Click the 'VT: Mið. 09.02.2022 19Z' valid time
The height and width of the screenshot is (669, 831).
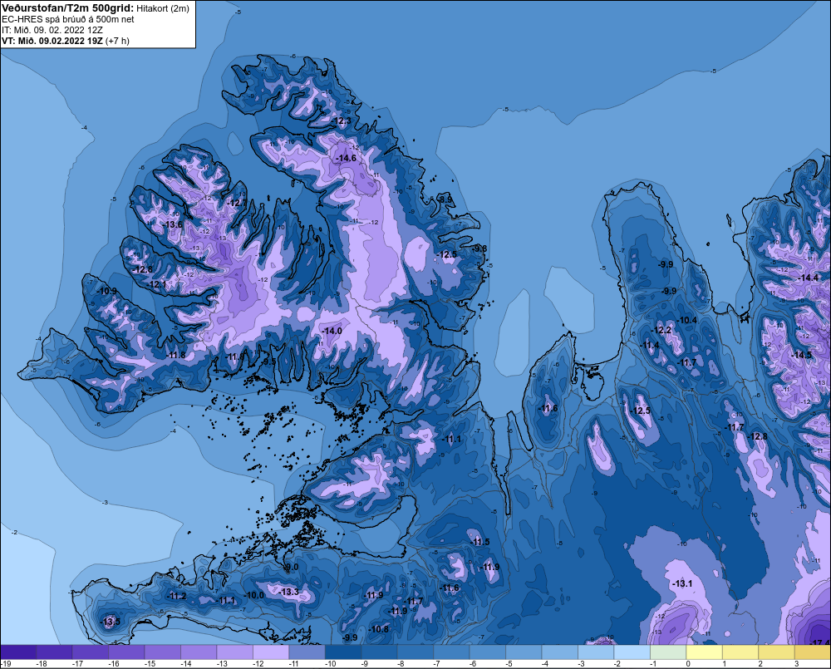coord(52,41)
